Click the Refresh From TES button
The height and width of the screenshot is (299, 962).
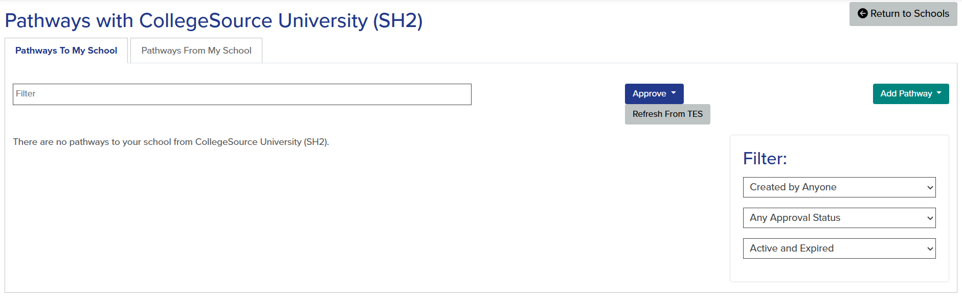[667, 114]
